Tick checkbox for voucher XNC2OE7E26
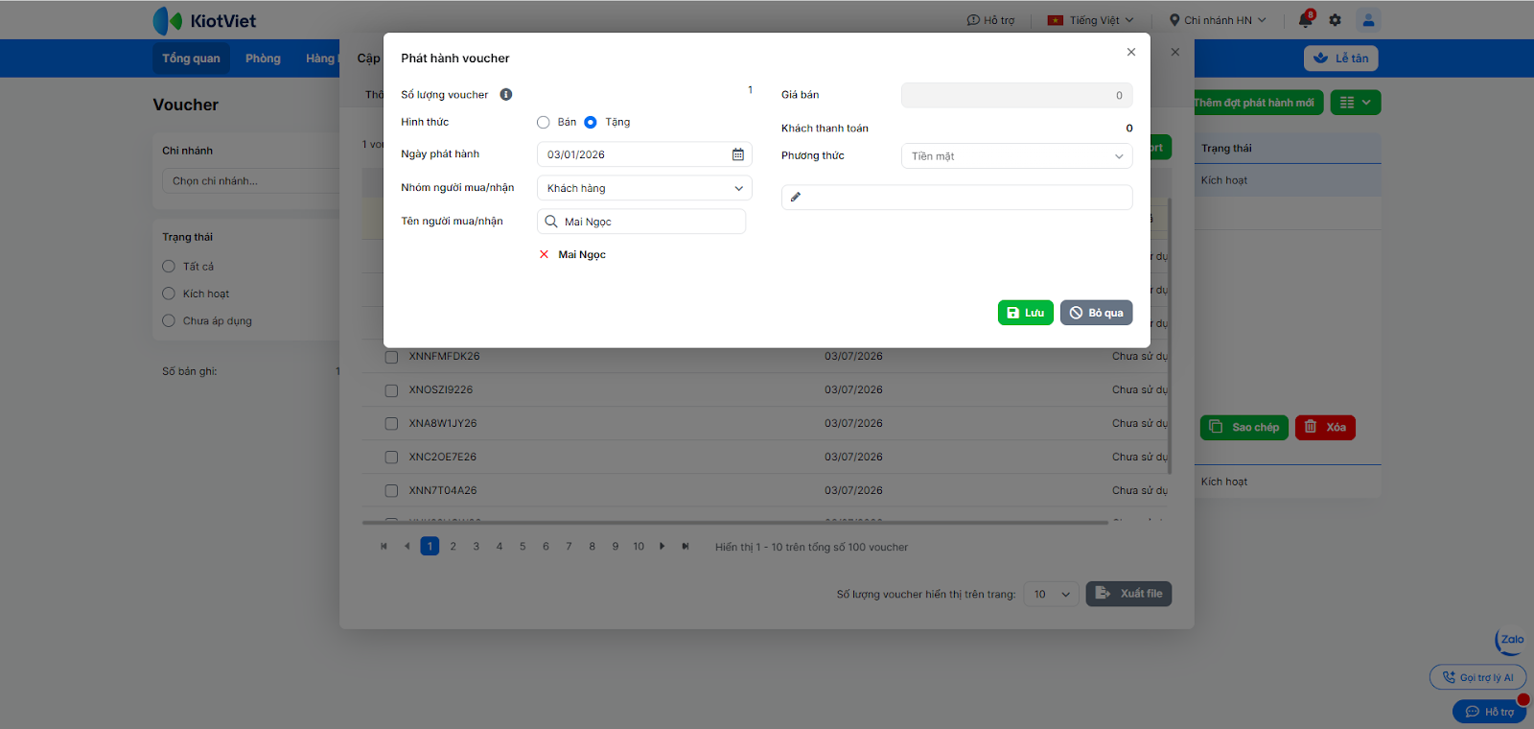1534x729 pixels. (x=391, y=458)
